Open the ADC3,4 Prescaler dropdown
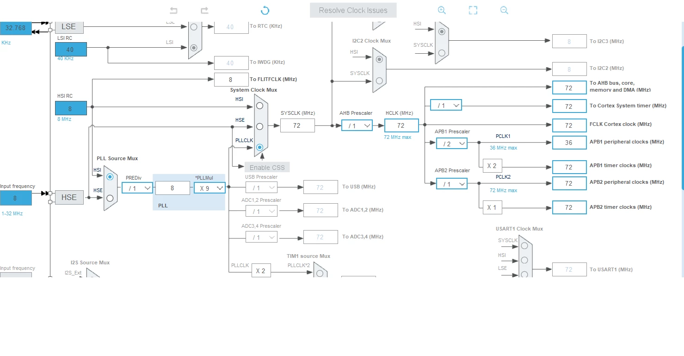Screen dimensions: 684x356 point(262,237)
